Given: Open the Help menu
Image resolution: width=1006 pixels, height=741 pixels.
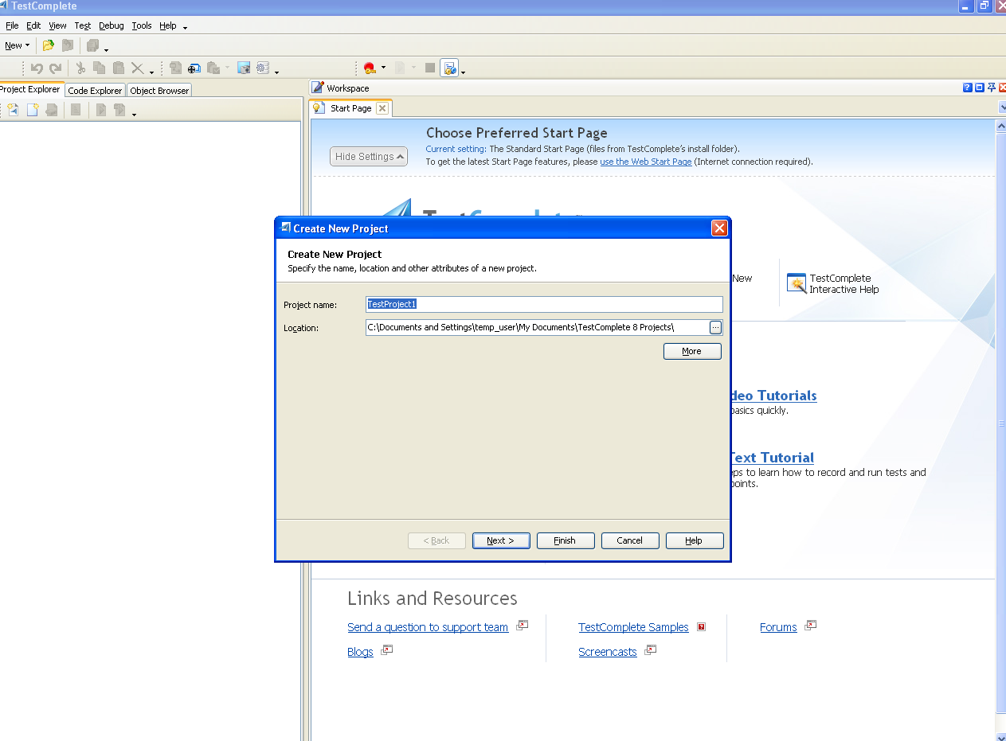Looking at the screenshot, I should 167,25.
